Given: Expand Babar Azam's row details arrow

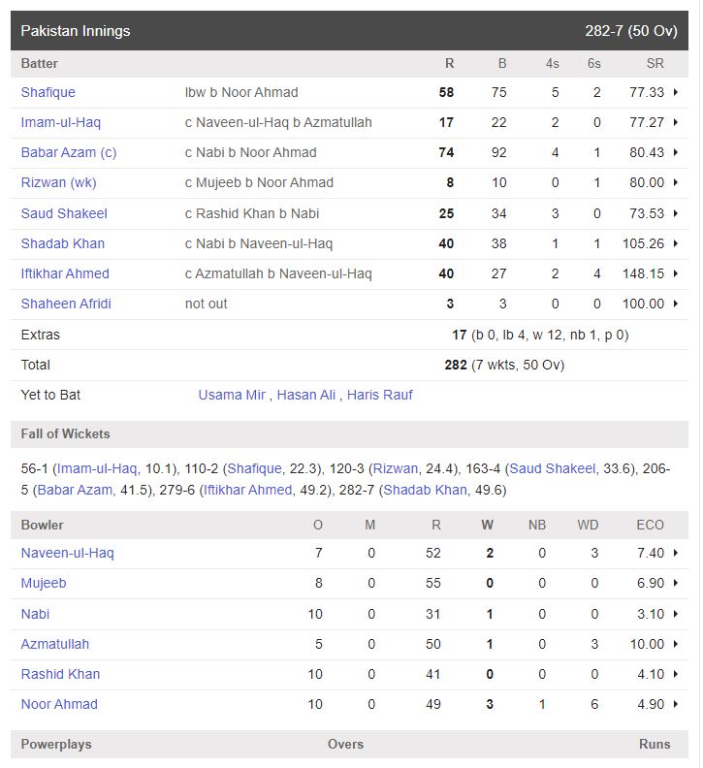Looking at the screenshot, I should coord(675,153).
